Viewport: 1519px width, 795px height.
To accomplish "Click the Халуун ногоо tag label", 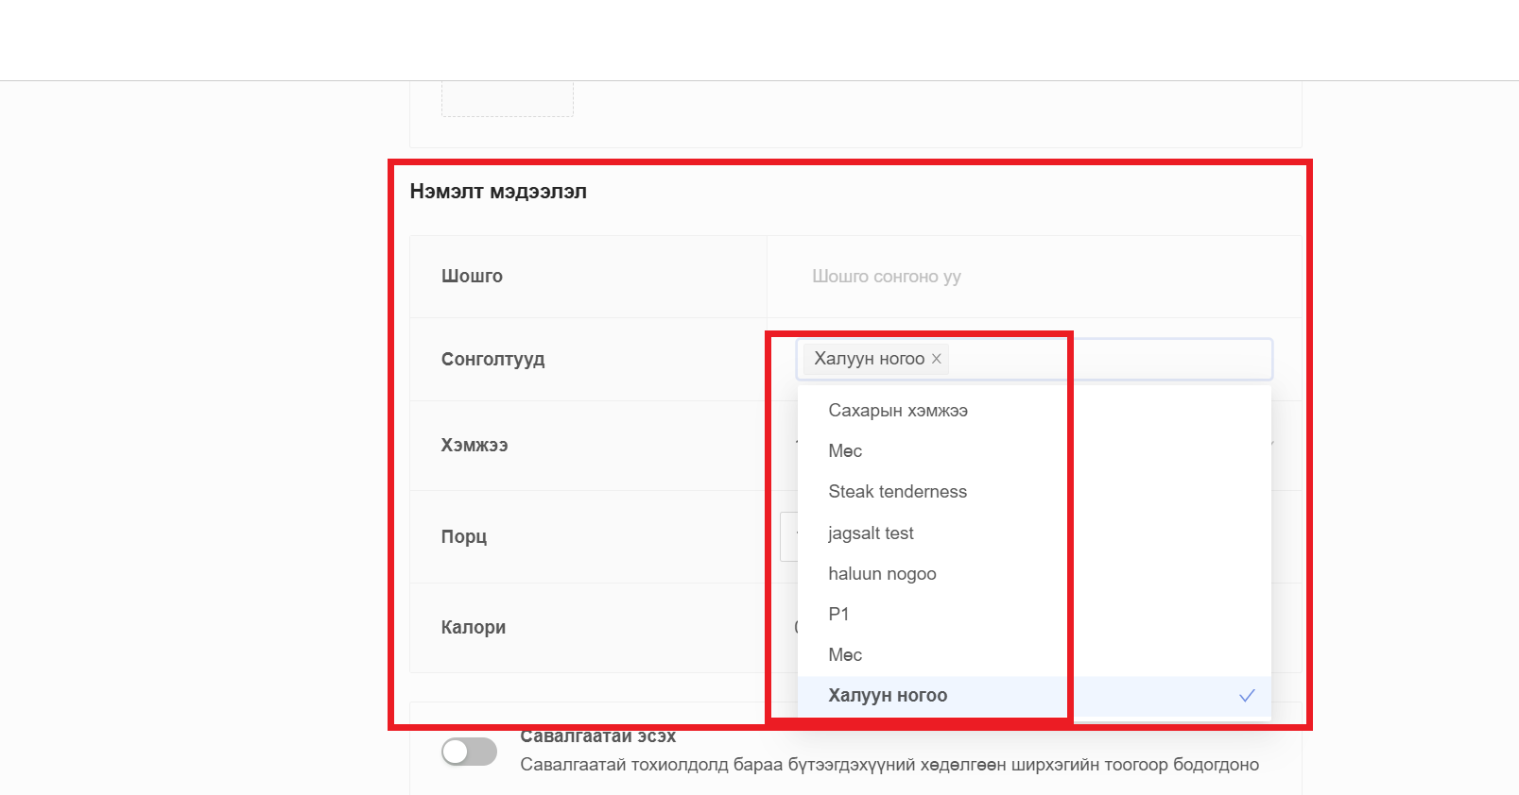I will click(x=869, y=359).
